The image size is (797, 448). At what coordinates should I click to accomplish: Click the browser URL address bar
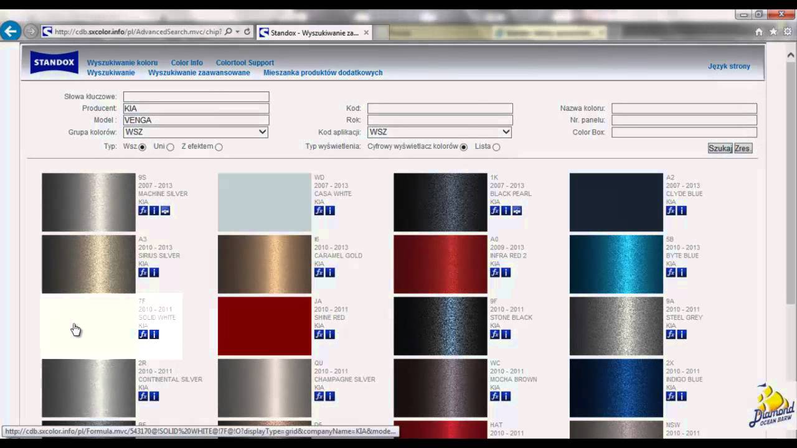point(137,32)
